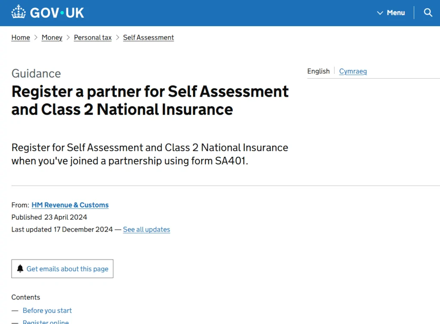Navigate to Personal tax breadcrumb
This screenshot has height=324, width=440.
[x=93, y=37]
